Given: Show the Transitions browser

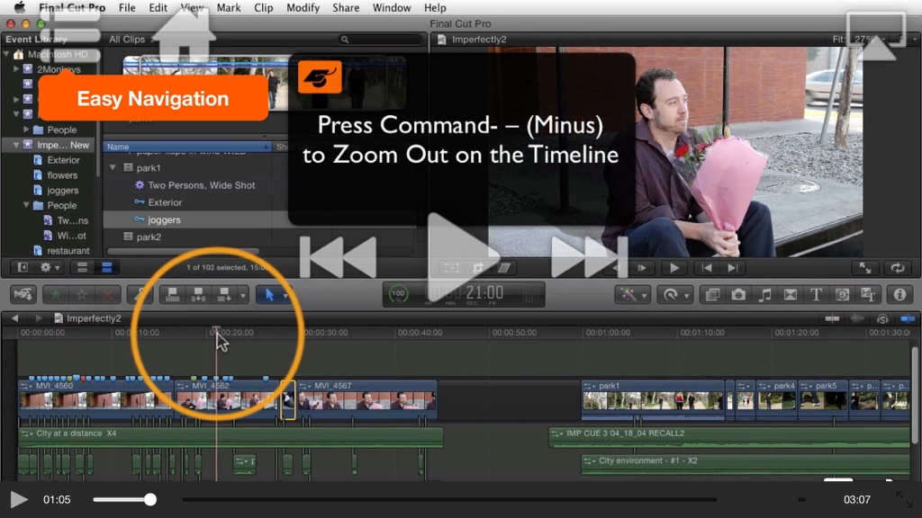Looking at the screenshot, I should pos(791,294).
